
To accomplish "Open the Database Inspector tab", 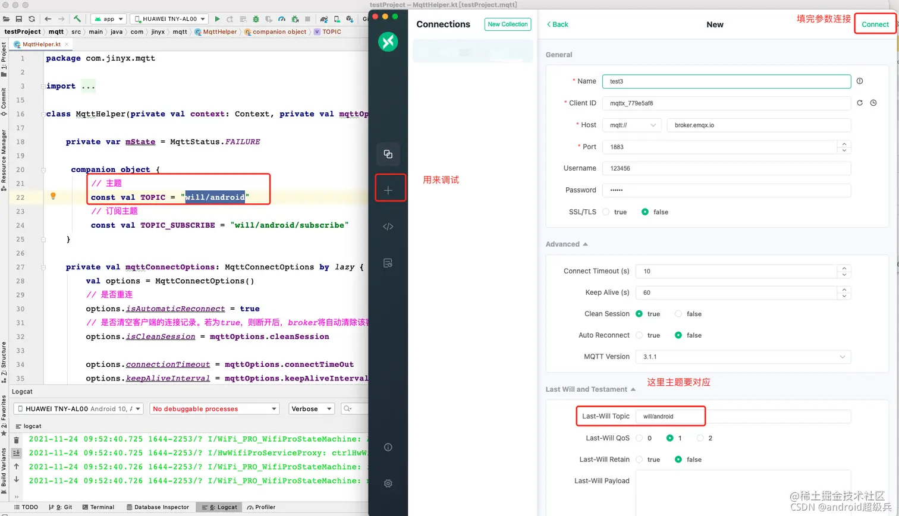I will [158, 507].
